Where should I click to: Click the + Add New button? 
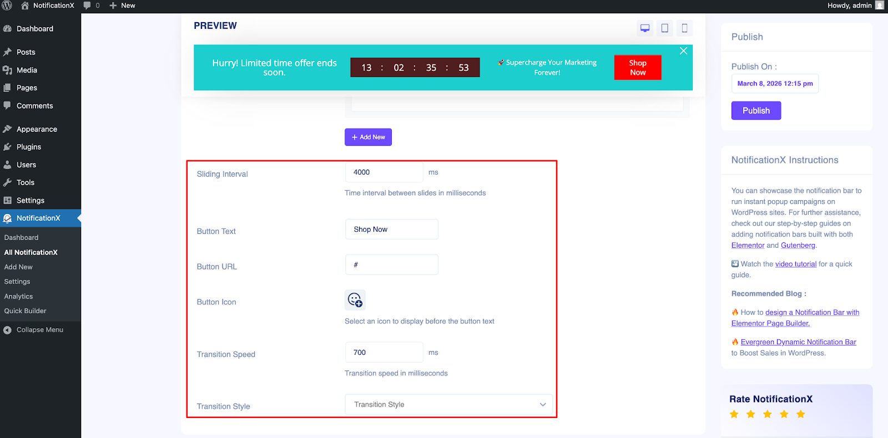point(368,137)
